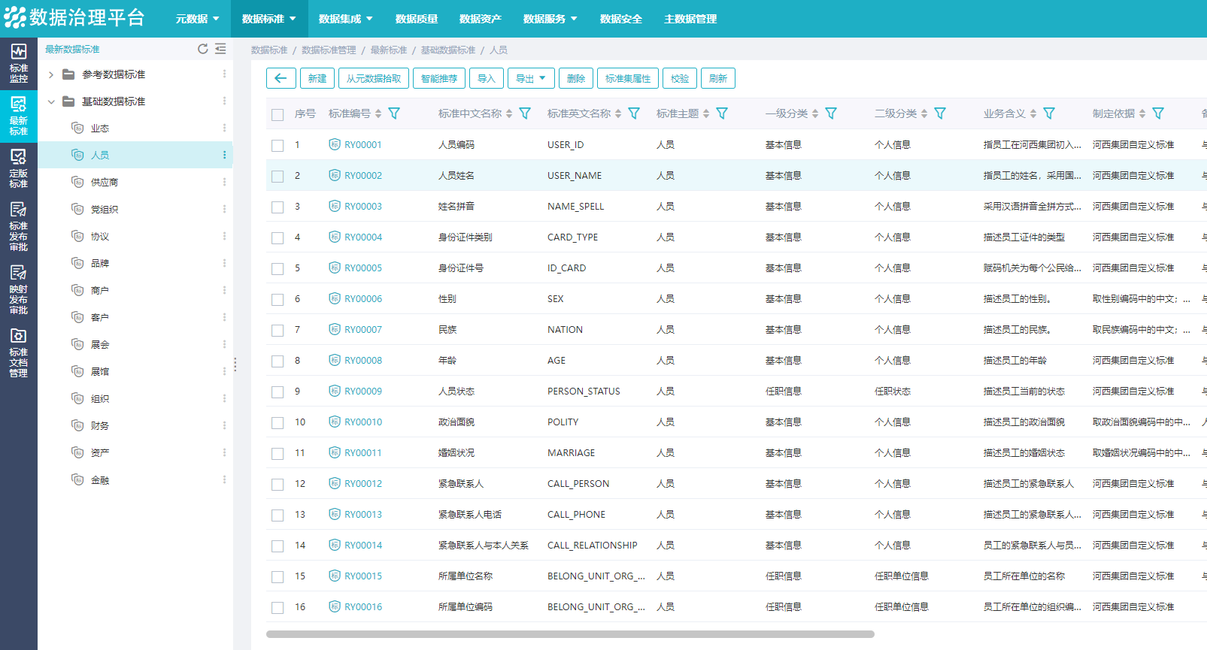Open the 标准监控 sidebar icon
This screenshot has width=1207, height=650.
point(18,63)
